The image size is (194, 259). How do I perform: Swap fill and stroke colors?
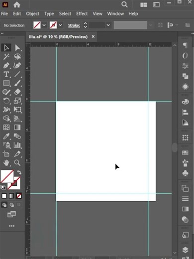pyautogui.click(x=19, y=172)
